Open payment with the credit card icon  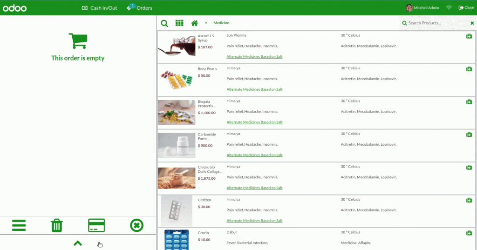click(96, 225)
